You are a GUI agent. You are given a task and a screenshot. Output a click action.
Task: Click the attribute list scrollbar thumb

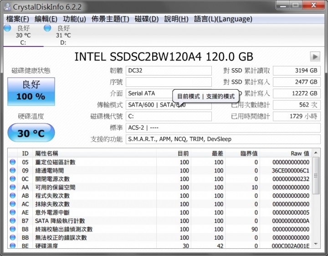pos(316,176)
